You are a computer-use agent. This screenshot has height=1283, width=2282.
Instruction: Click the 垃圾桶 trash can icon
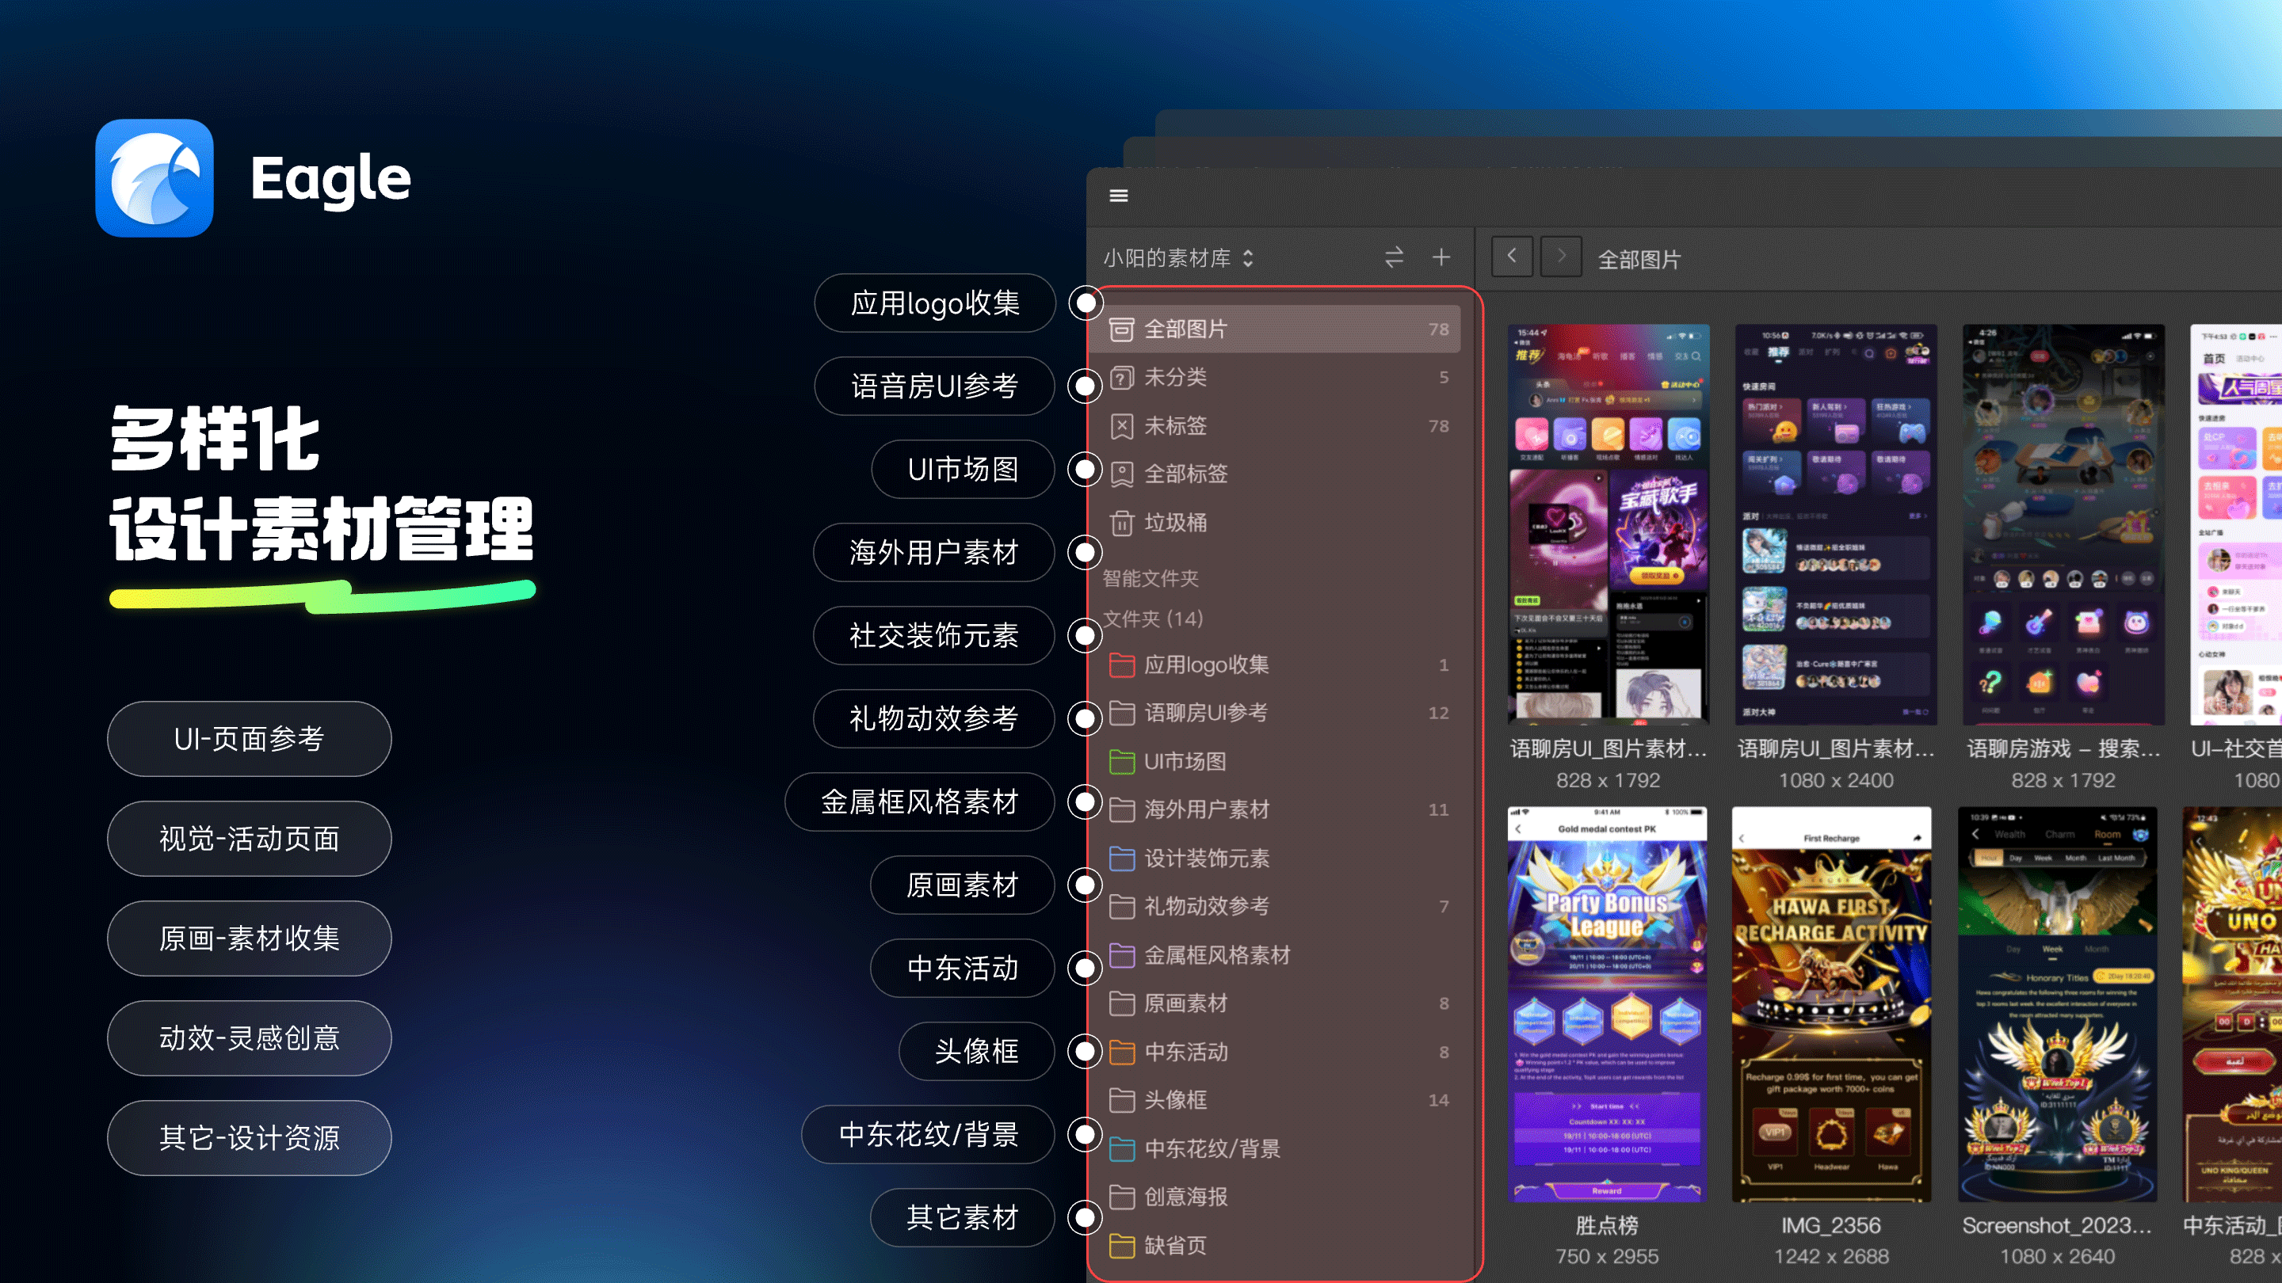[1121, 523]
